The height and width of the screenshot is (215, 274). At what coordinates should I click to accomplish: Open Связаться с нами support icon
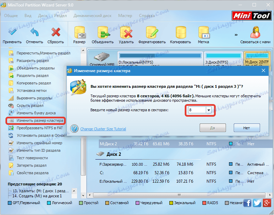pyautogui.click(x=255, y=32)
